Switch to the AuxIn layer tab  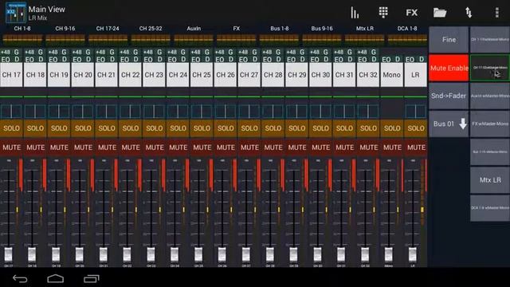click(x=194, y=35)
